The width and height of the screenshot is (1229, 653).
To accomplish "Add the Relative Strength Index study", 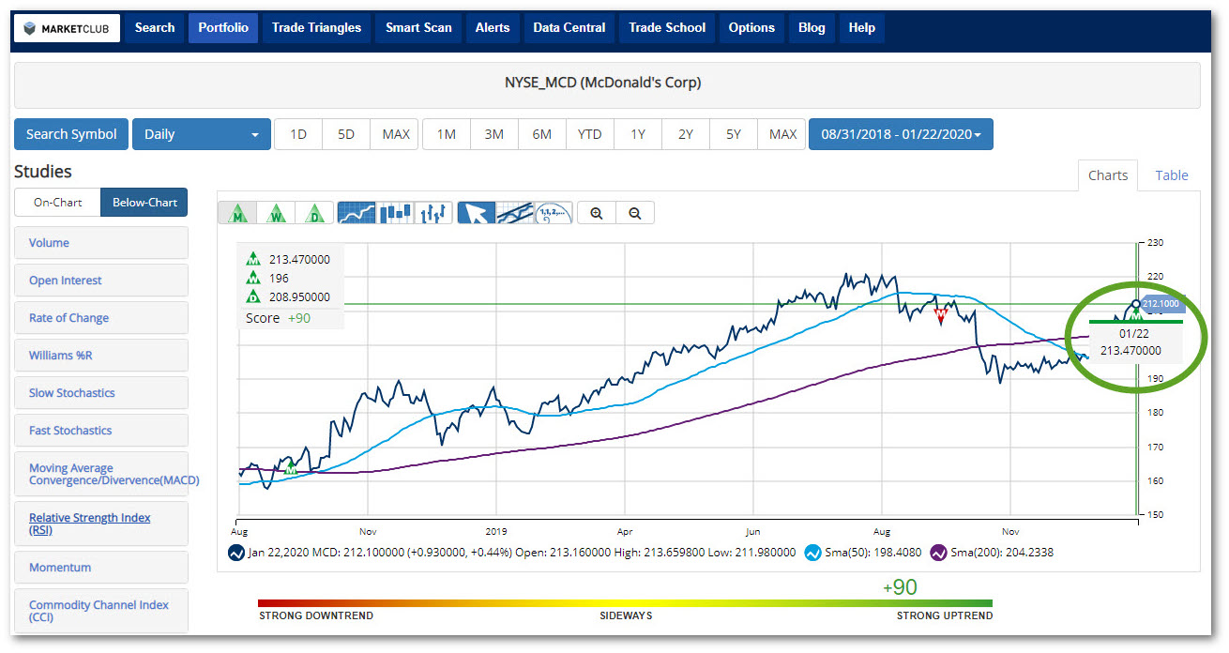I will tap(101, 524).
